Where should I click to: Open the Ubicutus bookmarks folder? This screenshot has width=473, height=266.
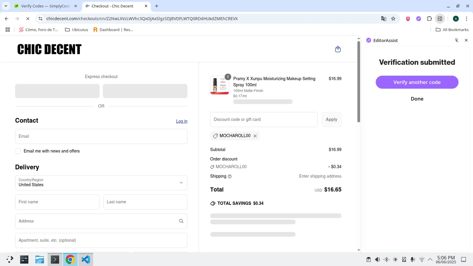pyautogui.click(x=76, y=30)
